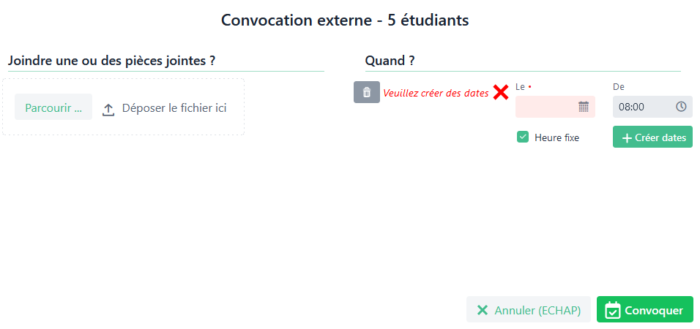Viewport: 700px width, 329px height.
Task: Focus the Le date input field
Action: coord(547,107)
